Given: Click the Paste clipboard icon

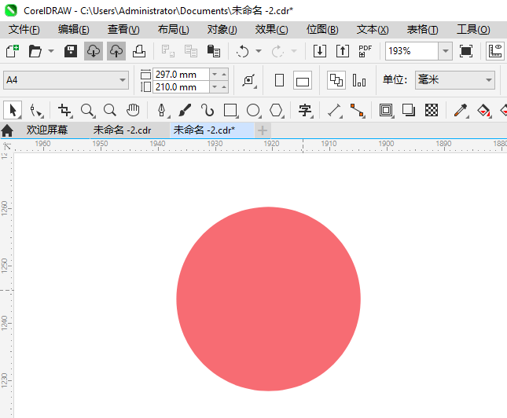Looking at the screenshot, I should click(213, 51).
